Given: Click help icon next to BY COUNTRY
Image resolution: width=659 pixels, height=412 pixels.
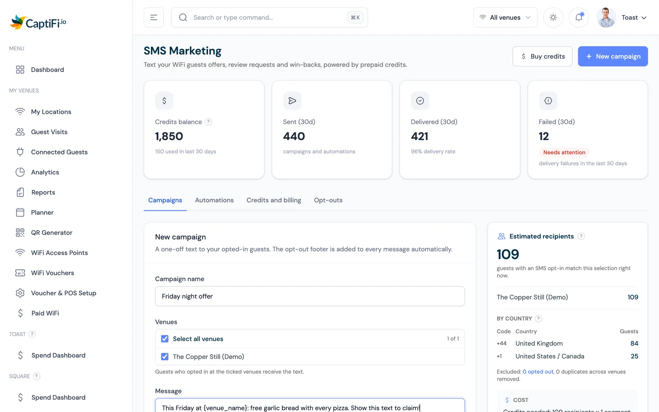Looking at the screenshot, I should pos(539,318).
